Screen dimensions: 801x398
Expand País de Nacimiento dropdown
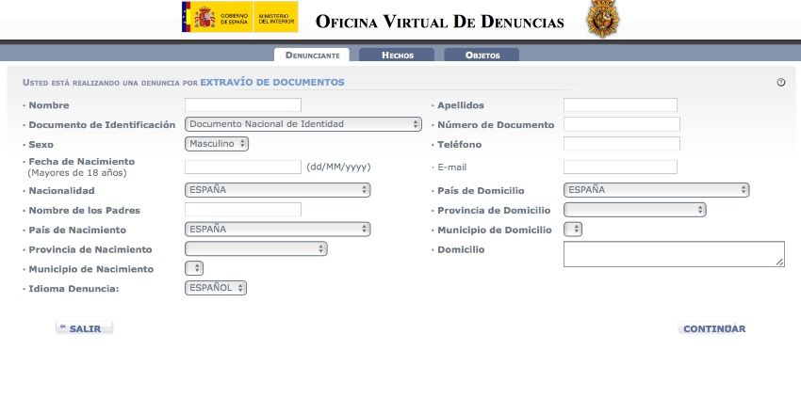tap(277, 229)
